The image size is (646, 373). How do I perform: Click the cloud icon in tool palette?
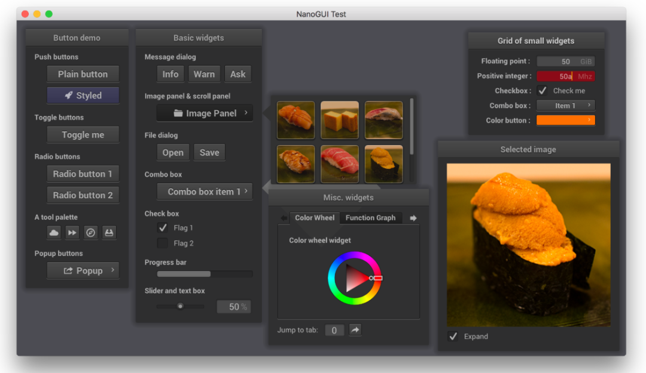pos(54,233)
